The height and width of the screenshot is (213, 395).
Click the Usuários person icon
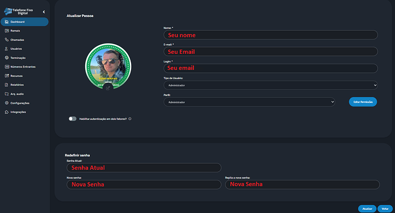pyautogui.click(x=6, y=49)
